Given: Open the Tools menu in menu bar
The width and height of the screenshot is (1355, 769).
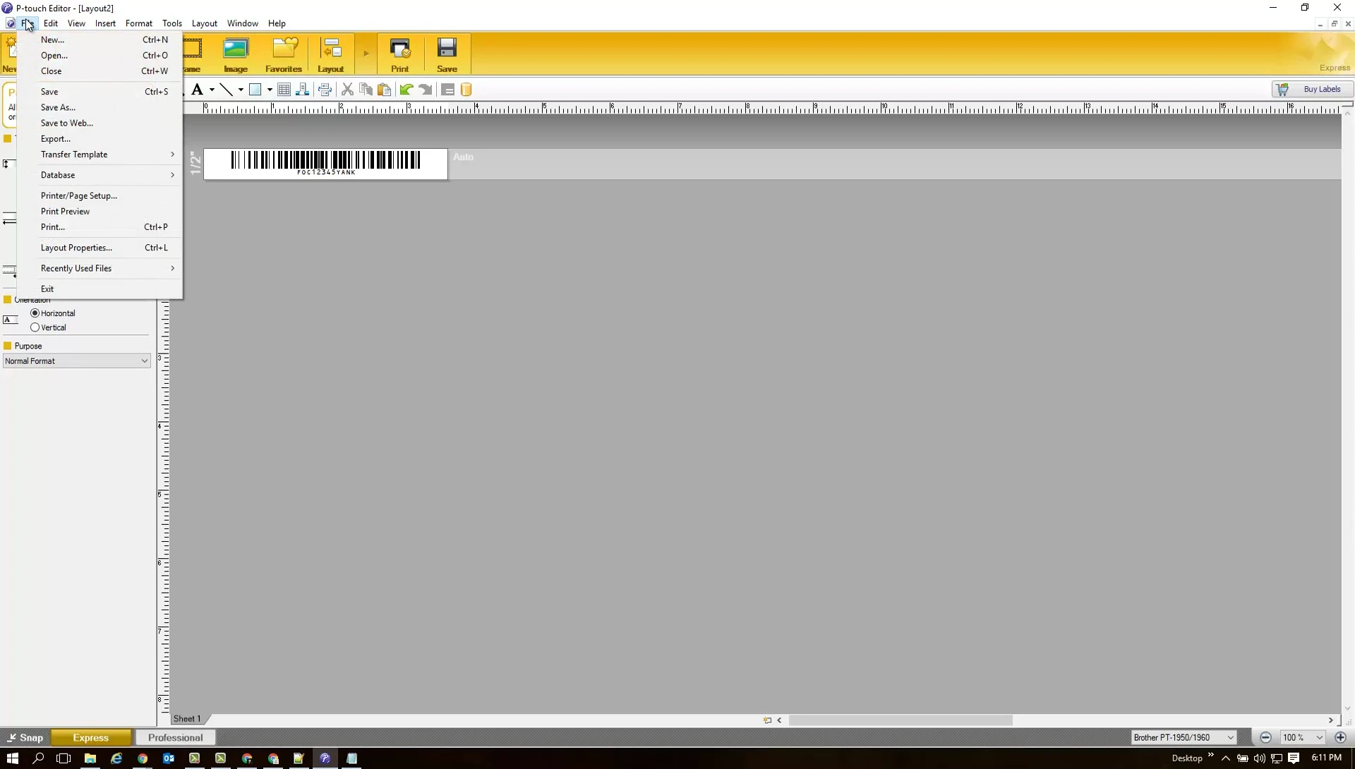Looking at the screenshot, I should click(172, 23).
